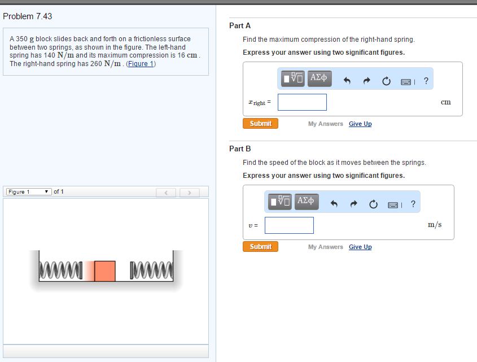Viewport: 477px width, 362px height.
Task: Open the Greek symbols palette in Part B editor
Action: click(306, 202)
